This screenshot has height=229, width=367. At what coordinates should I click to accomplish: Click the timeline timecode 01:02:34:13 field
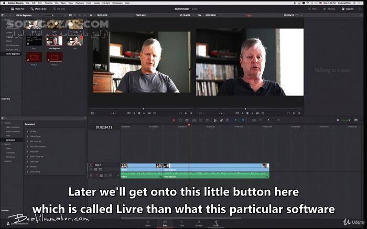click(103, 127)
